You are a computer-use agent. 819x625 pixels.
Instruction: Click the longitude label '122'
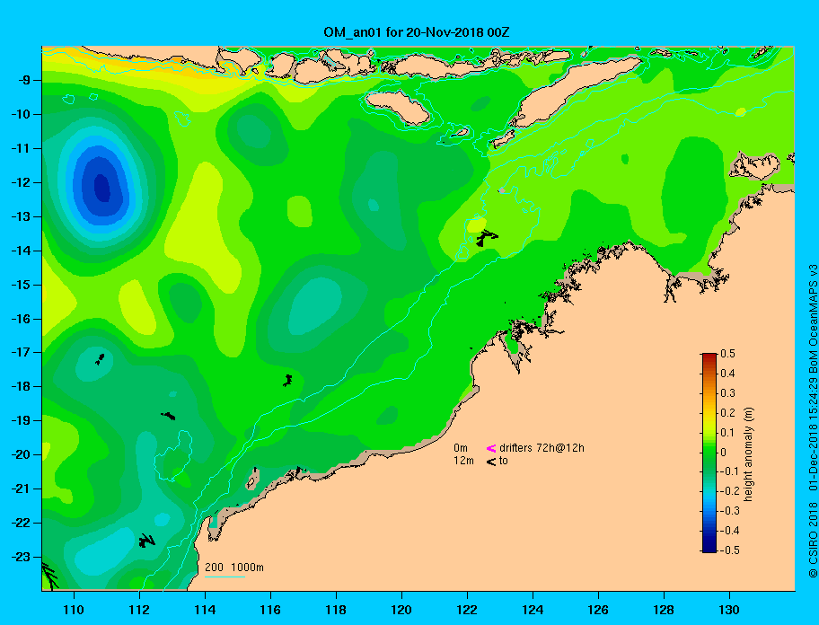(x=467, y=610)
